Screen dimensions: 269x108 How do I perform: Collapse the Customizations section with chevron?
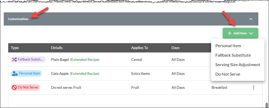click(x=251, y=19)
